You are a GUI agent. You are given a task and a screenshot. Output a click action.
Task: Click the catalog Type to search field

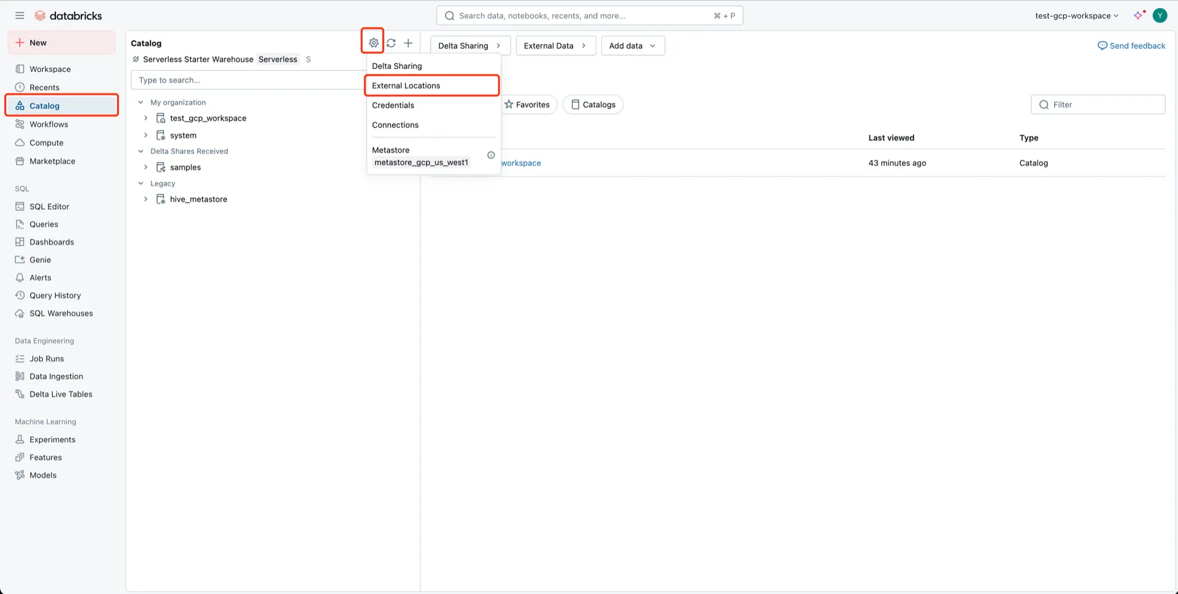pos(248,80)
